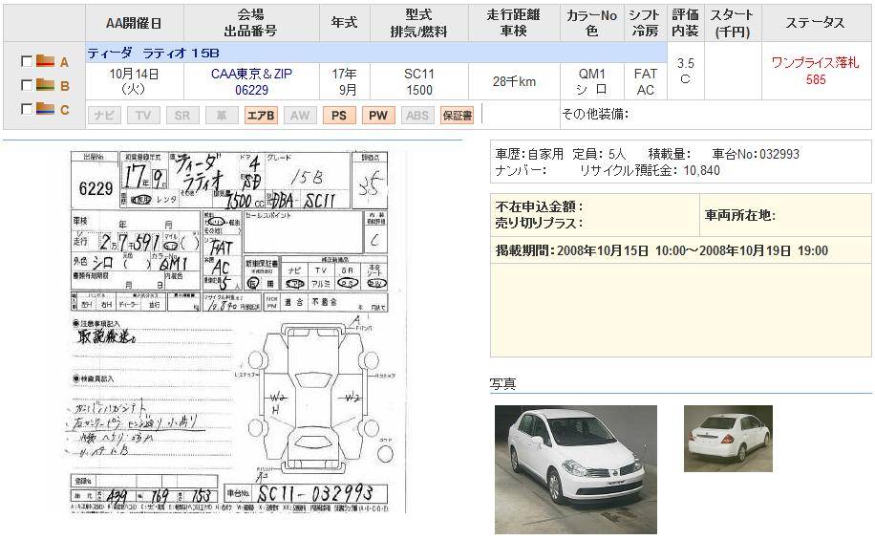
Task: Click the 3.5 C evaluation cell
Action: coord(685,71)
